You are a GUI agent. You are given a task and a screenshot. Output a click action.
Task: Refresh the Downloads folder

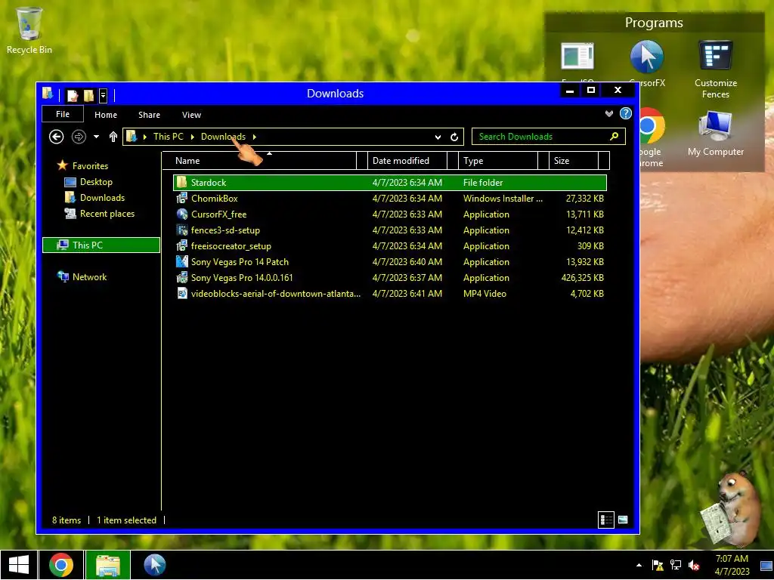click(x=454, y=137)
